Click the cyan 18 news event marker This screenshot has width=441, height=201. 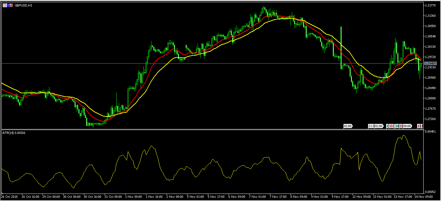point(397,126)
